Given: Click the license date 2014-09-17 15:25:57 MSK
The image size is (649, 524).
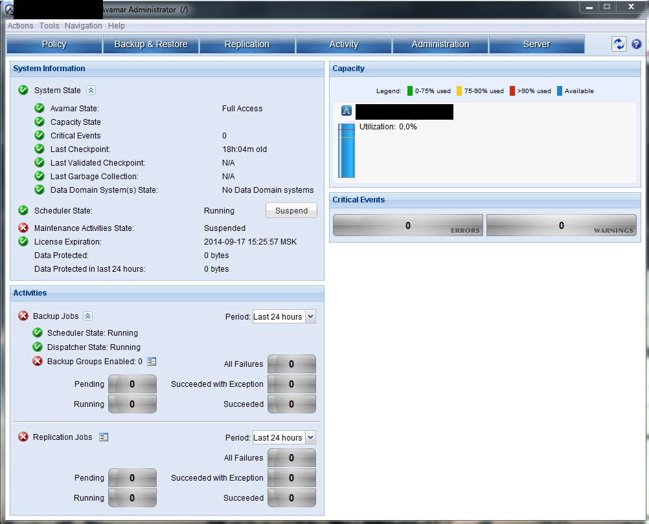Looking at the screenshot, I should (251, 242).
